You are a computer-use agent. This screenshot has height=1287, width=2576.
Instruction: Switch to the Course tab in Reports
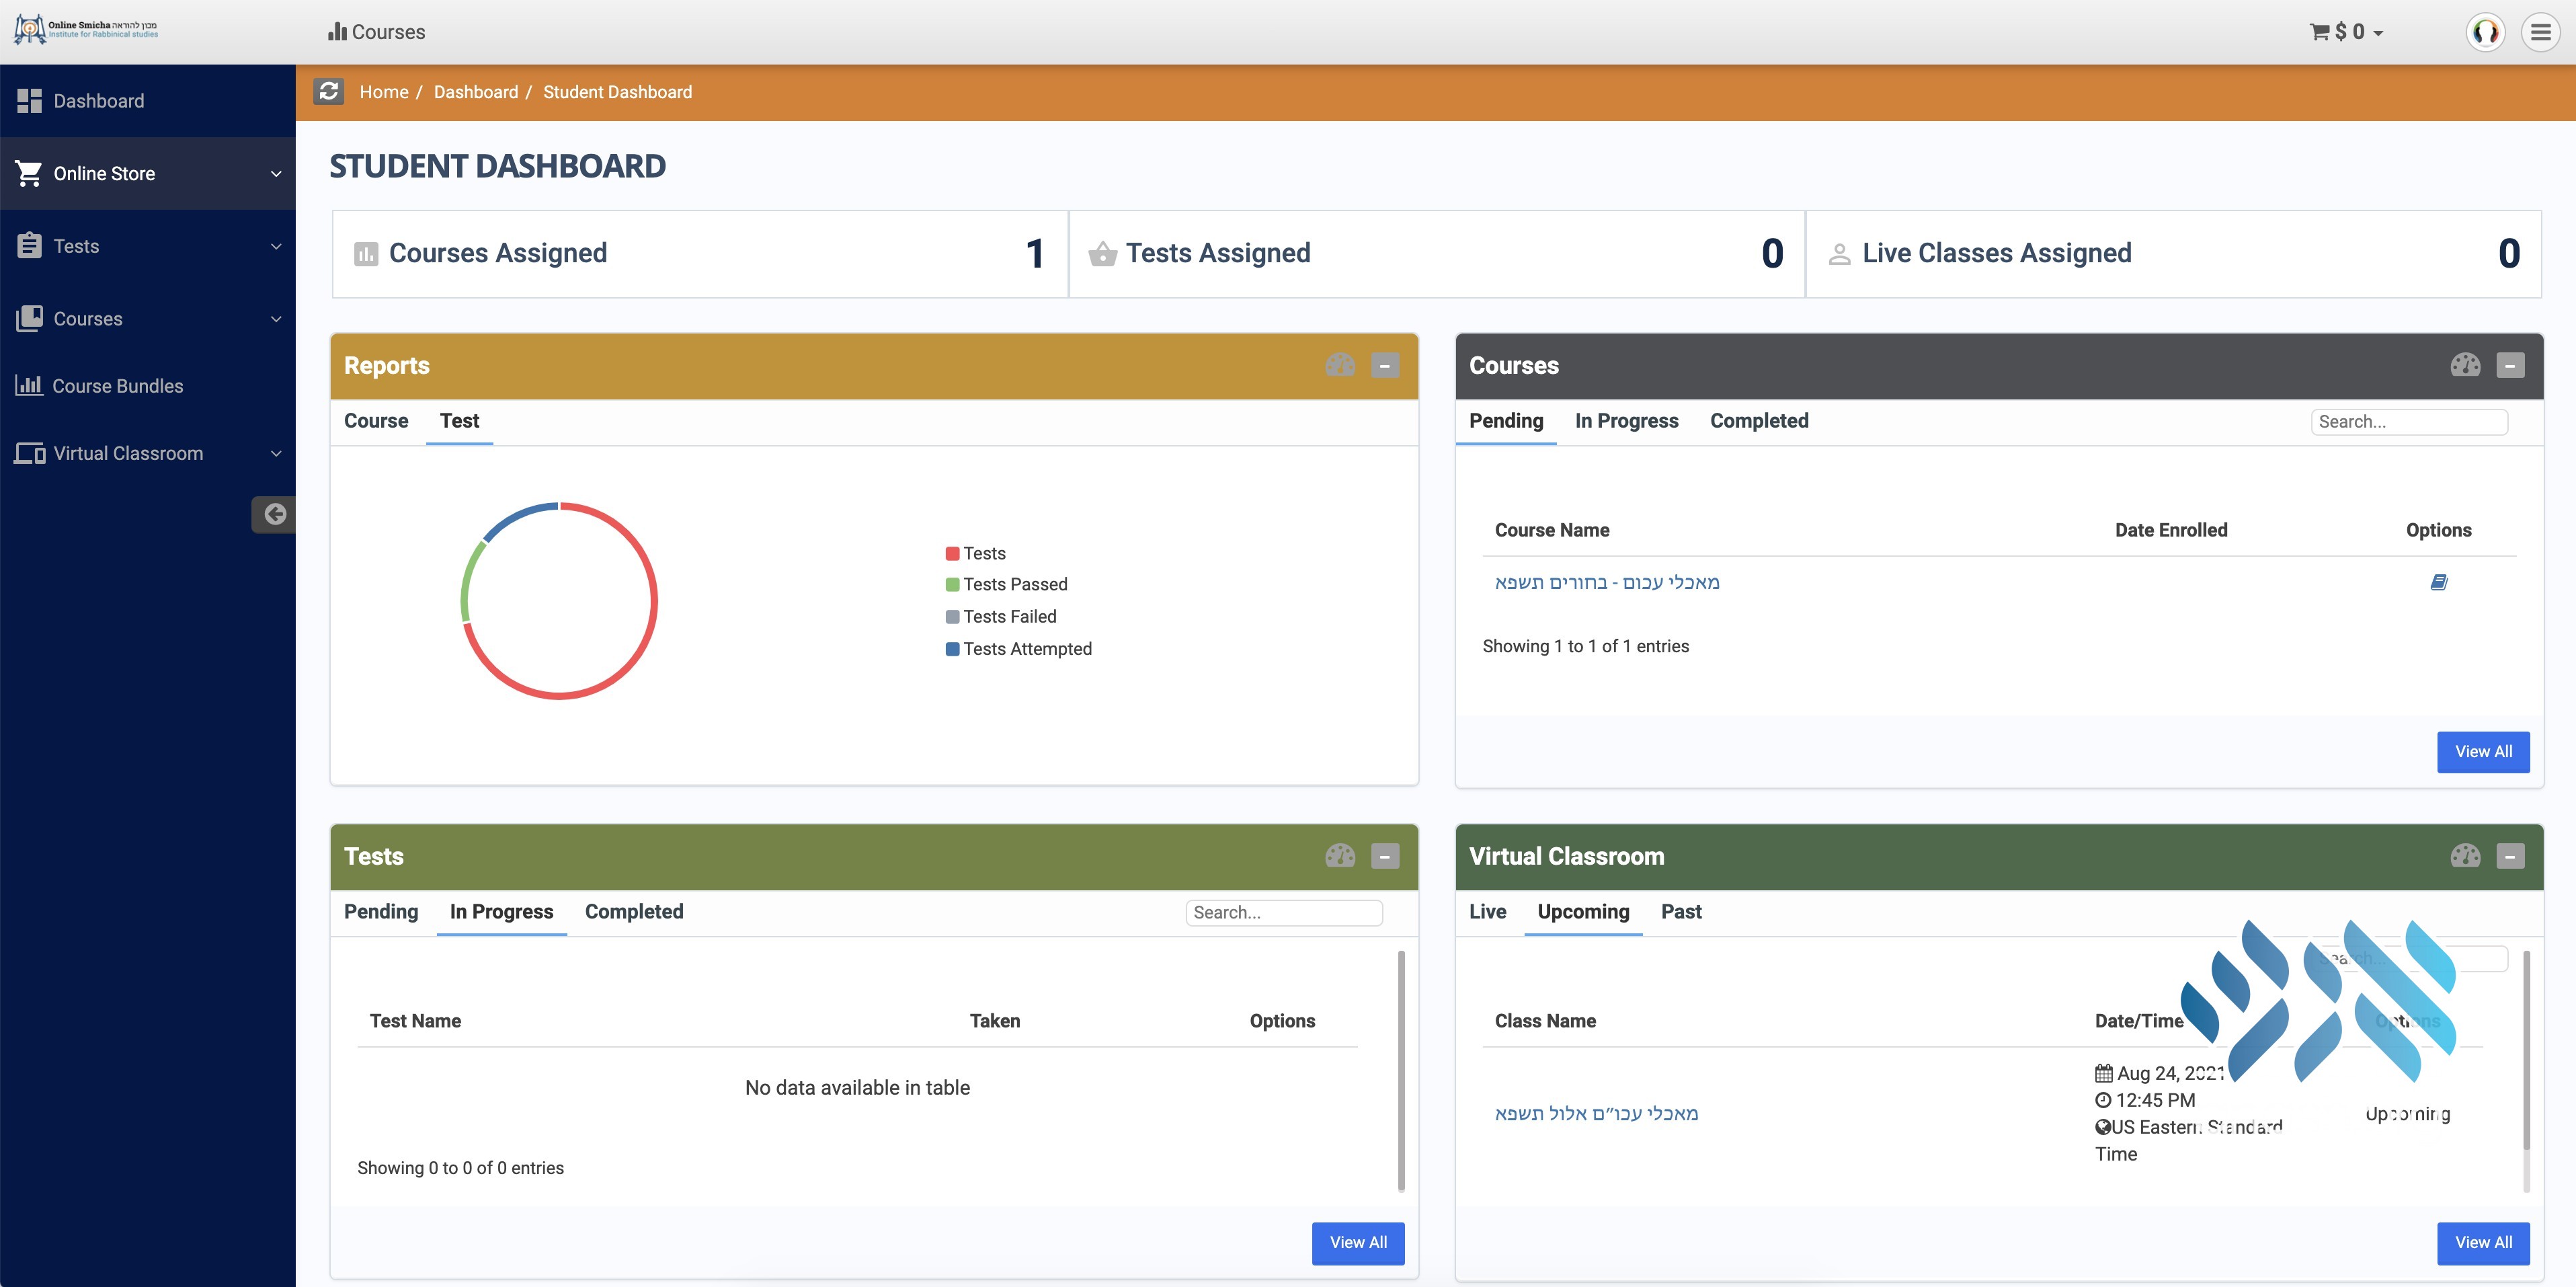point(376,421)
